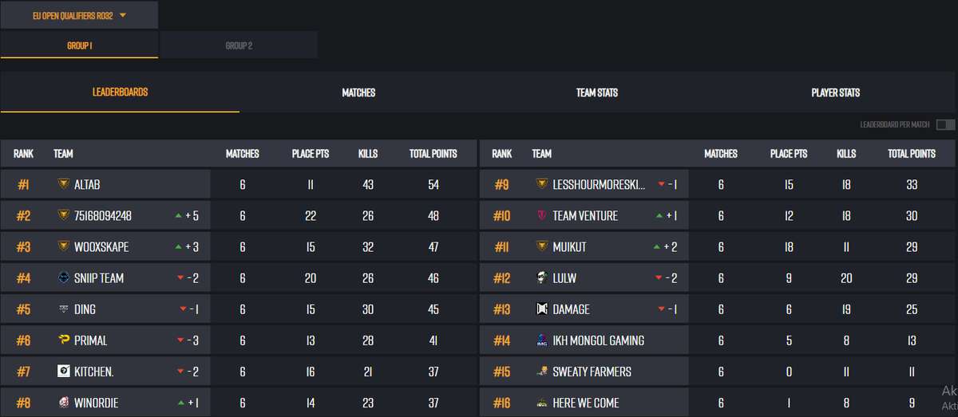The image size is (958, 417).
Task: Select team name DING
Action: click(x=85, y=309)
